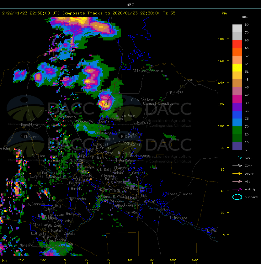Click the 'Uspallata' map label
This screenshot has width=261, height=264.
pos(29,125)
